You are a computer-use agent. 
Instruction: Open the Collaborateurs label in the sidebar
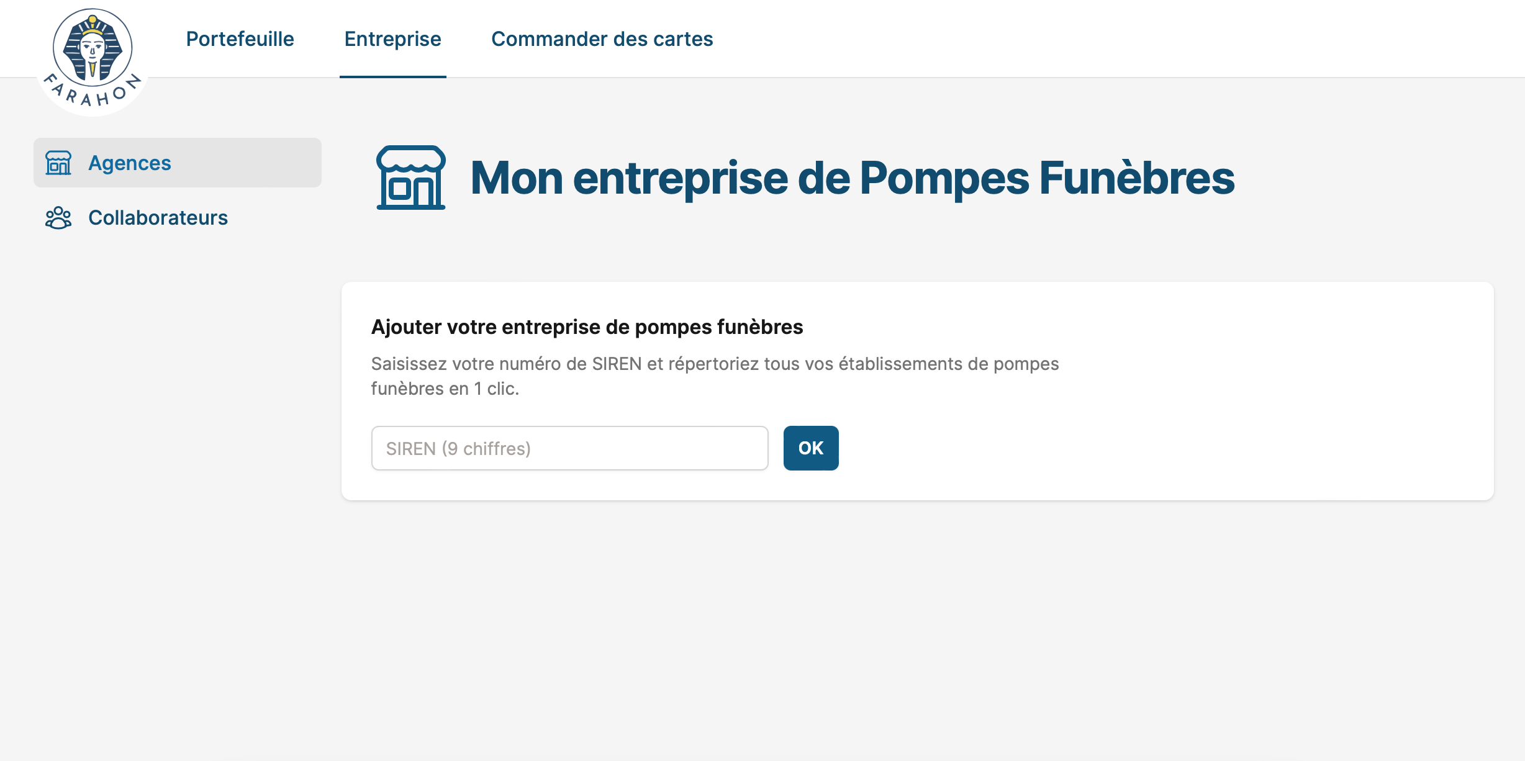pos(158,218)
